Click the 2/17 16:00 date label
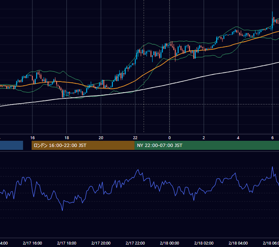The height and width of the screenshot is (247, 279). point(32,243)
